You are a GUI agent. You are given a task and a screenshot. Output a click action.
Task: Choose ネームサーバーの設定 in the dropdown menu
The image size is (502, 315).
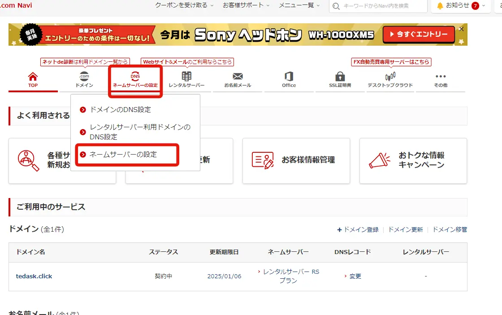coord(123,154)
